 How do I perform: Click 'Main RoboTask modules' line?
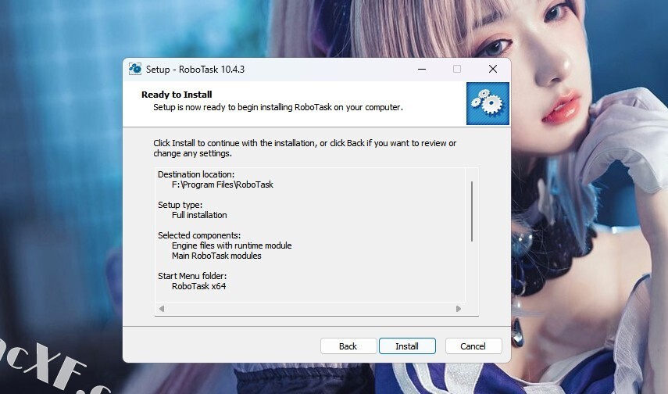[216, 256]
